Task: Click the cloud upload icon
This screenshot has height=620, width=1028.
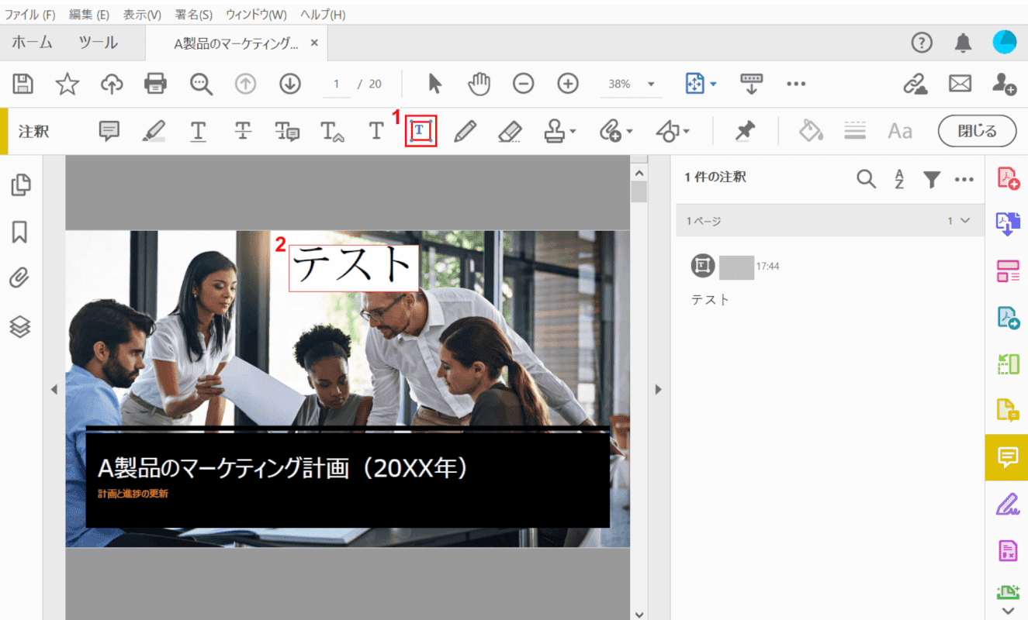Action: (112, 84)
